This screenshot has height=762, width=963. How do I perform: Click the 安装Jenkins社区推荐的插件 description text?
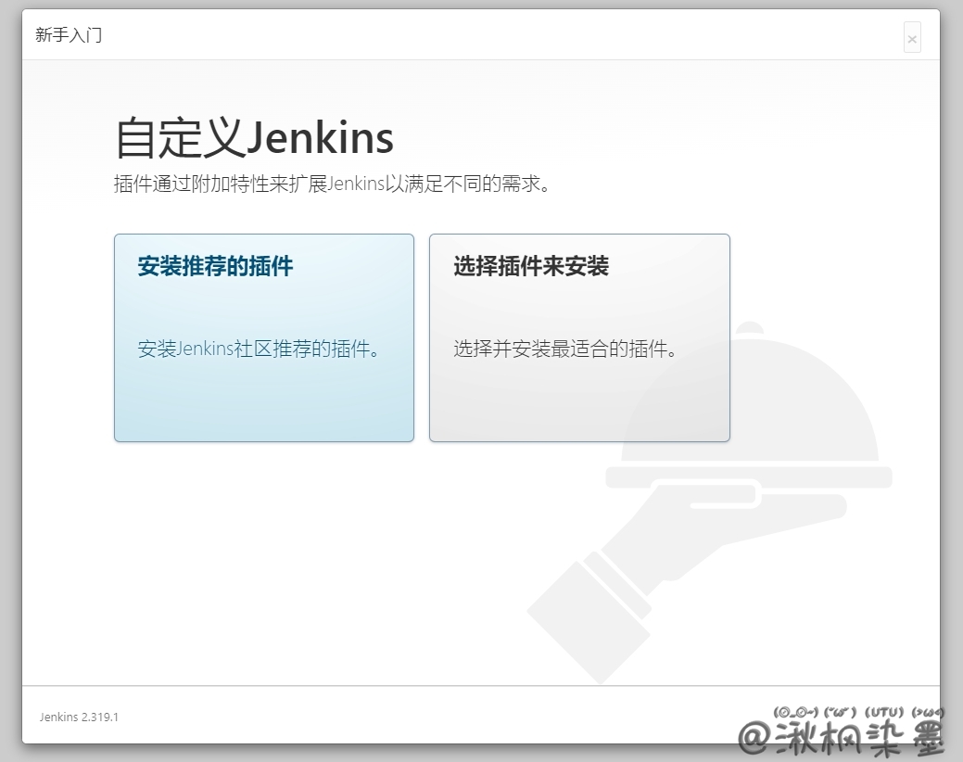click(260, 349)
